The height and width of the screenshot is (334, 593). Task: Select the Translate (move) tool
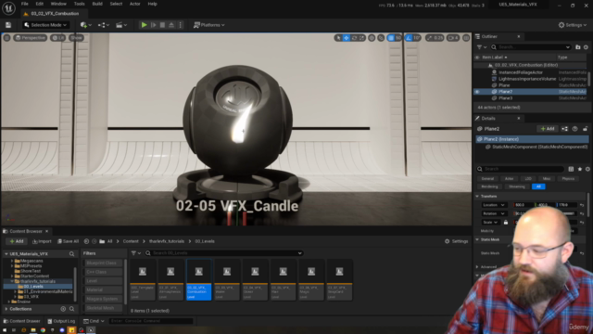(346, 38)
